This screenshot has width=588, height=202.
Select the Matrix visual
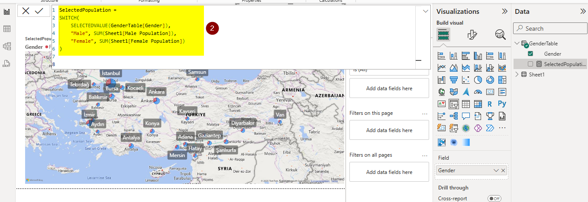478,104
